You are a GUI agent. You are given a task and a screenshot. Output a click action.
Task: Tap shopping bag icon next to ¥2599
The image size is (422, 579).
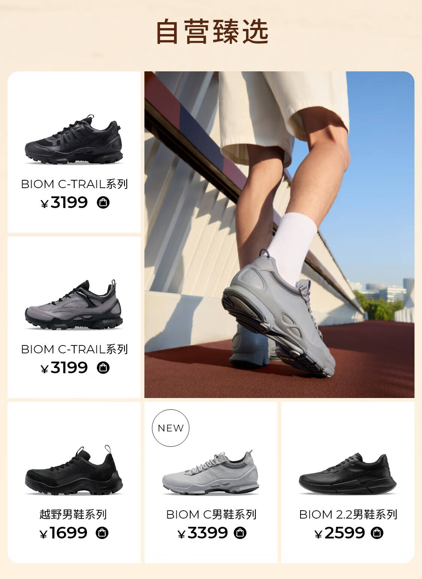377,533
